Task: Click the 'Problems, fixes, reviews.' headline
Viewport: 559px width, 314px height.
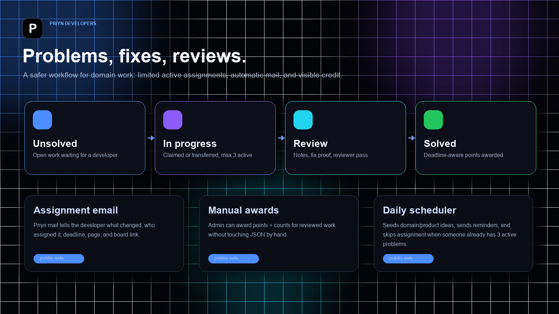Action: pos(135,56)
